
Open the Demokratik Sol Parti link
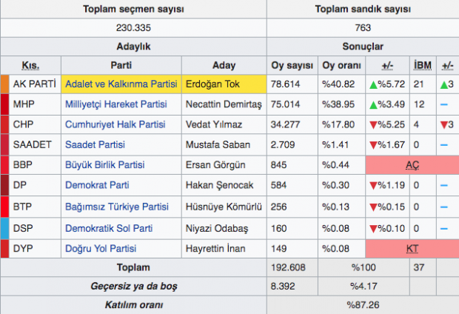click(109, 228)
